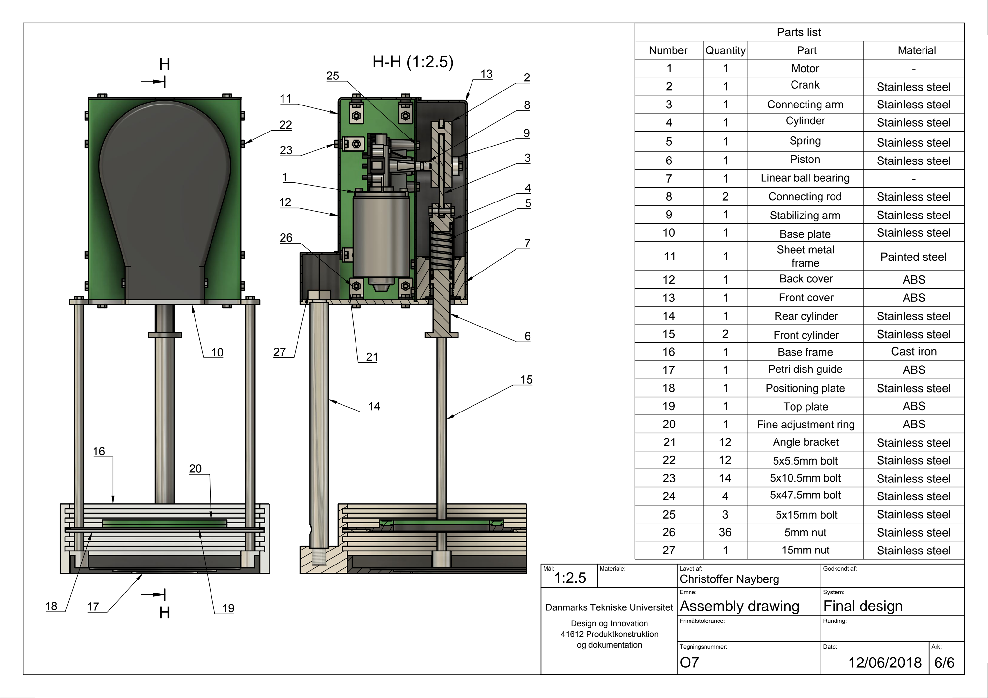Click the 'Parts list' table header
988x698 pixels.
(x=799, y=32)
